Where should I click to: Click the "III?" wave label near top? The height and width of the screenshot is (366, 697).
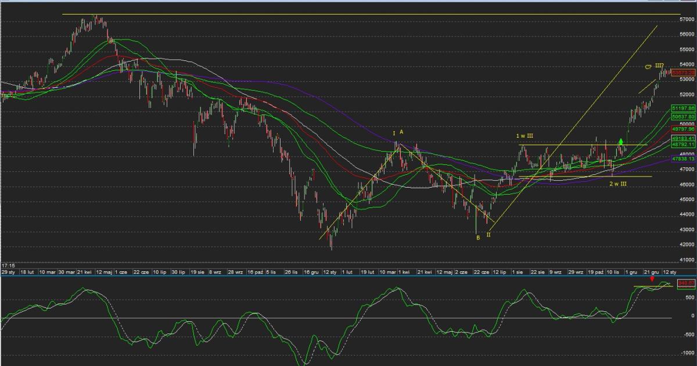660,65
